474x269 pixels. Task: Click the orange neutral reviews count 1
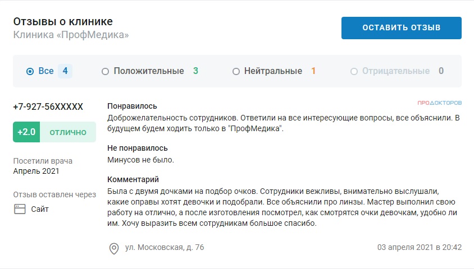313,71
